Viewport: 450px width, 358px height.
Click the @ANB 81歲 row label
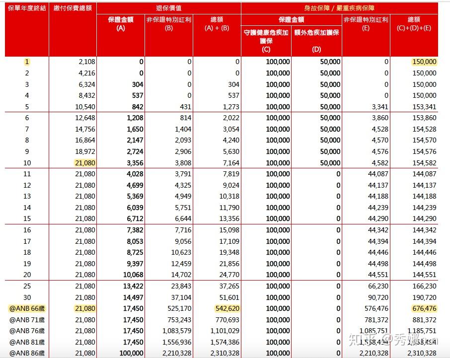[27, 342]
